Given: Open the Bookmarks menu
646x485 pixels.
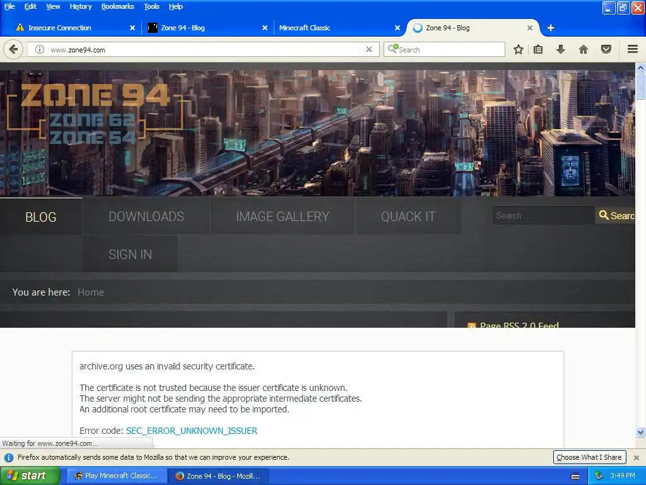Looking at the screenshot, I should [x=118, y=6].
